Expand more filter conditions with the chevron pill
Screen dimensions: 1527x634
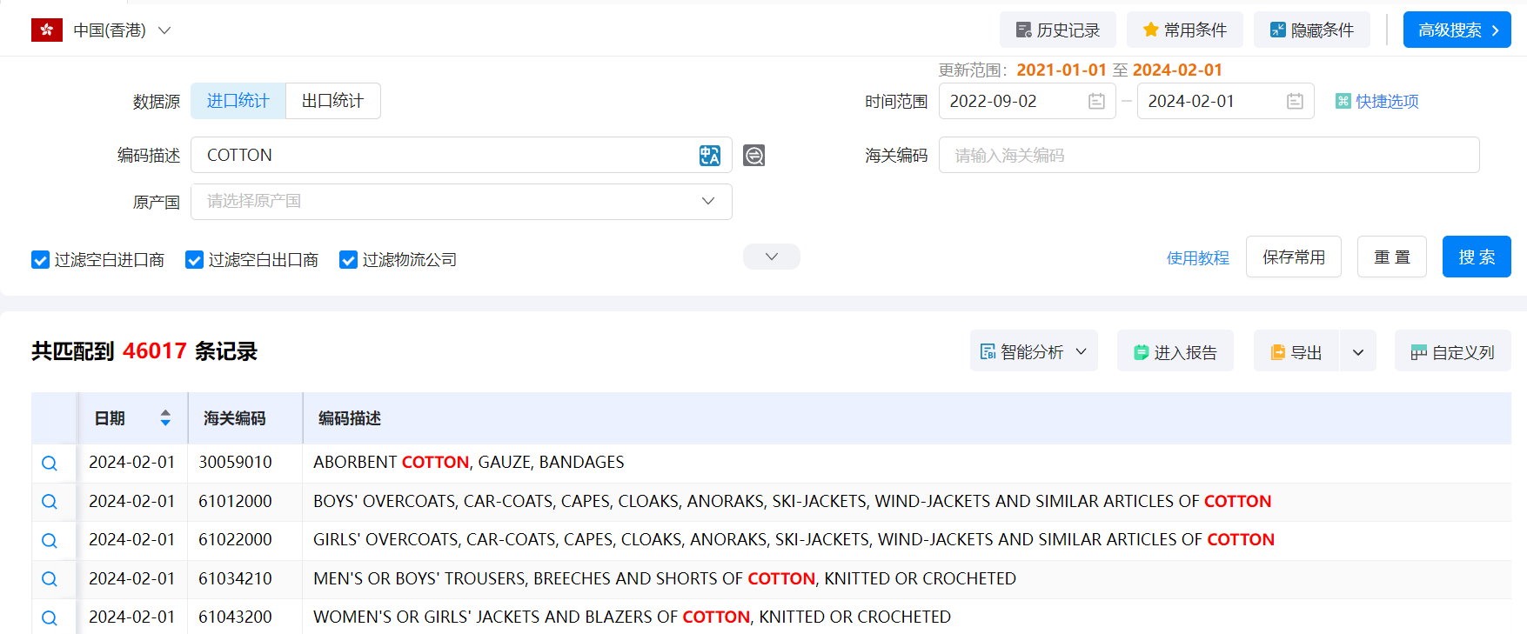pos(771,257)
